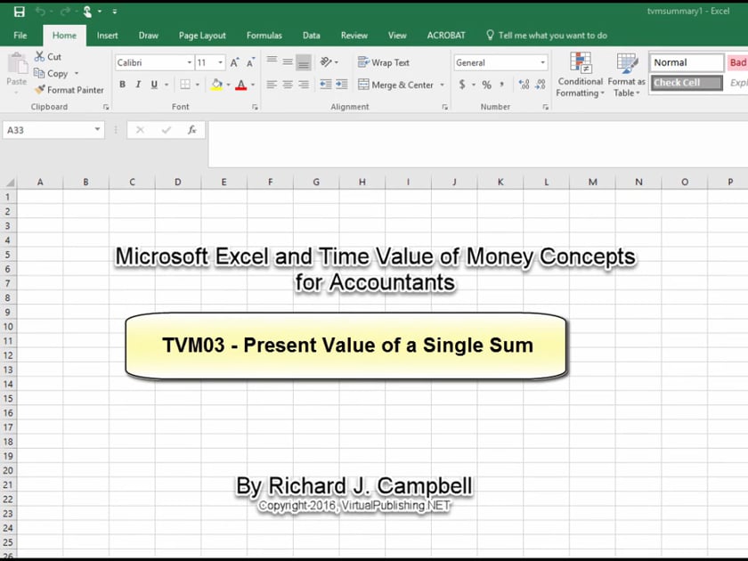The image size is (748, 561).
Task: Click the Paste icon
Action: click(17, 64)
